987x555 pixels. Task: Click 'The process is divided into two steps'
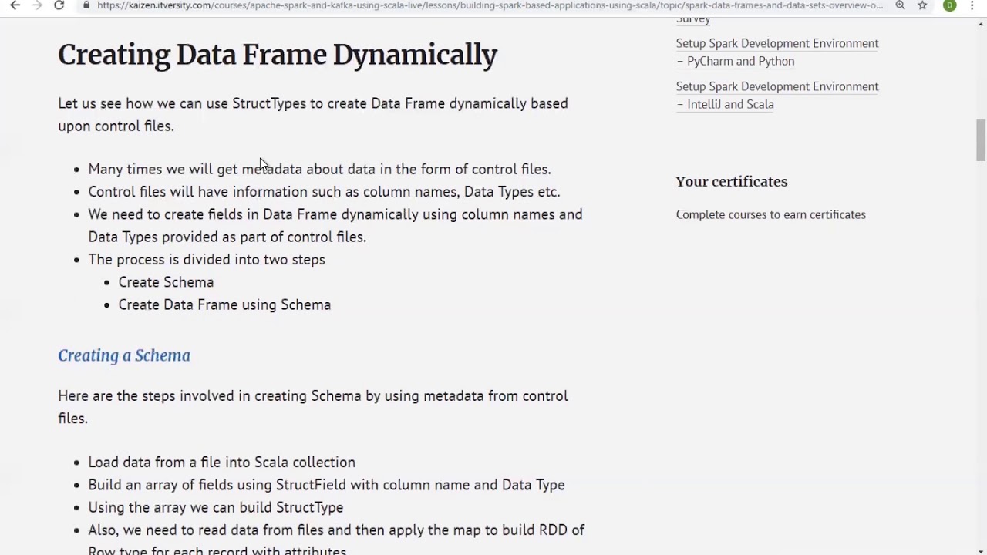tap(207, 260)
